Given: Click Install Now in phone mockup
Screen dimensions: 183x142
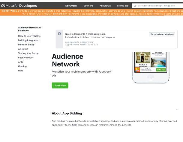Looking at the screenshot, I should (x=161, y=70).
